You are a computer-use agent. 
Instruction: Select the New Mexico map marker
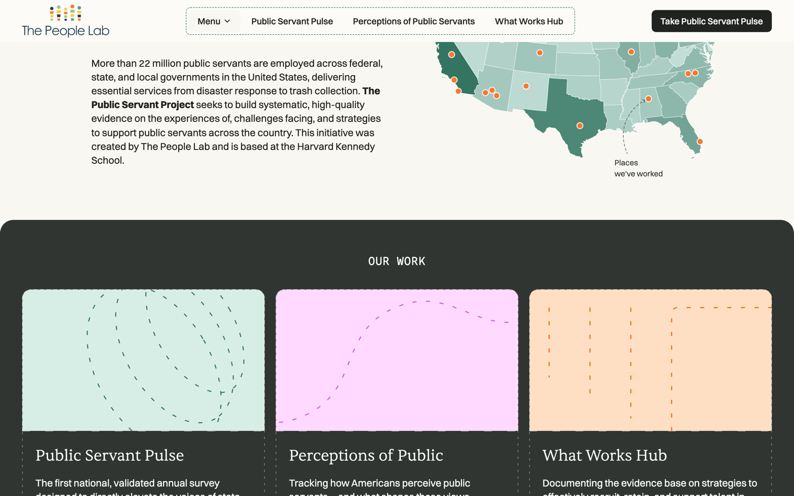point(526,86)
